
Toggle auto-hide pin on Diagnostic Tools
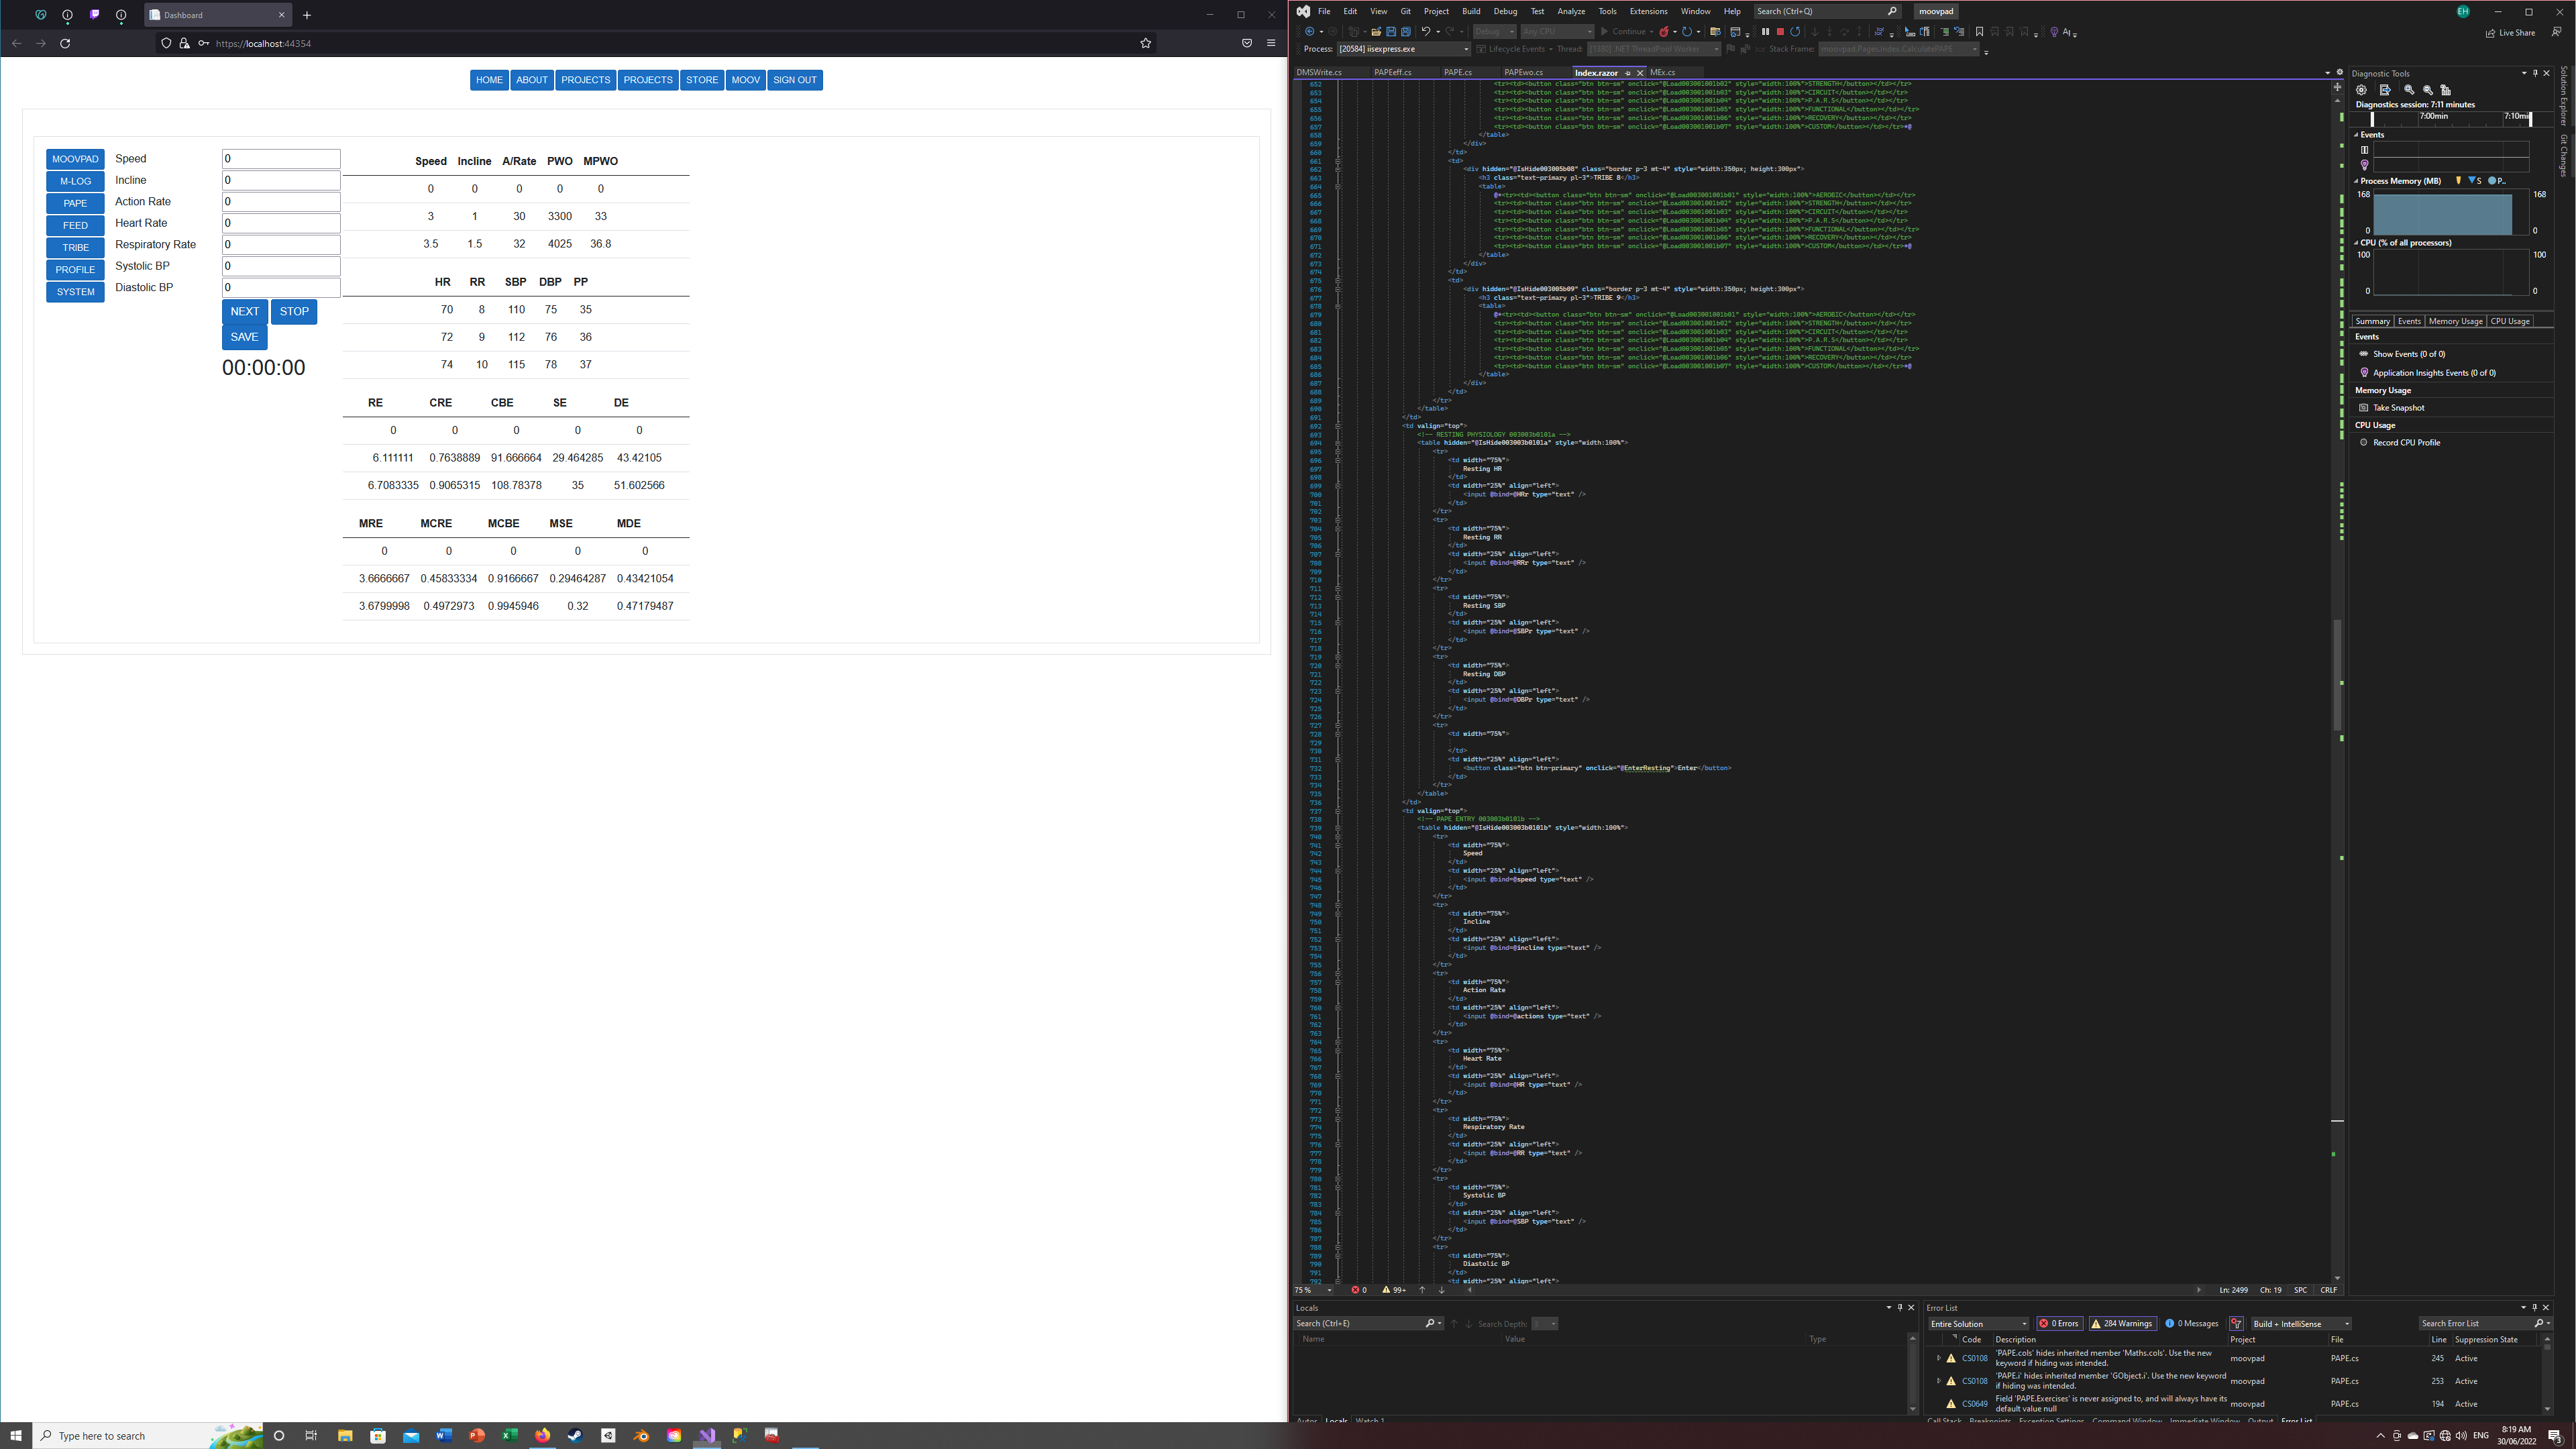[2535, 73]
